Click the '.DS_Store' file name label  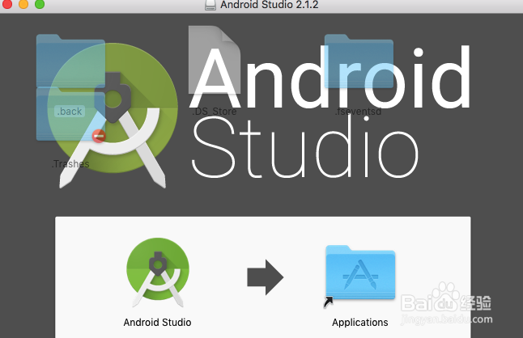pos(214,112)
